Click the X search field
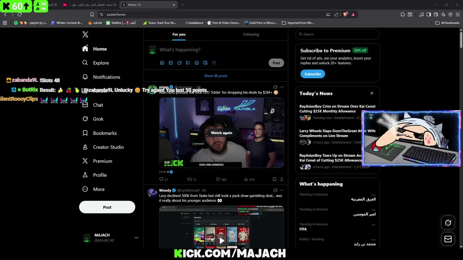This screenshot has height=260, width=463. pos(337,34)
